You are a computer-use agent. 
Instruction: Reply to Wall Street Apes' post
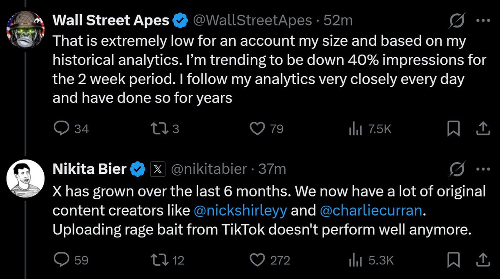click(62, 130)
